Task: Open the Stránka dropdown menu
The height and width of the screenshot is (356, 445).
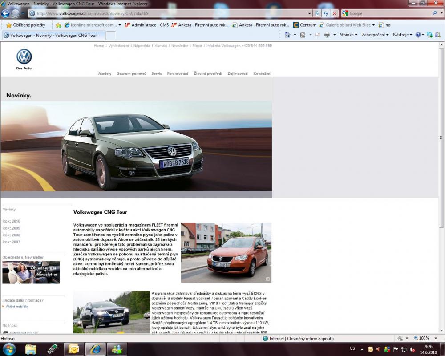Action: (348, 35)
